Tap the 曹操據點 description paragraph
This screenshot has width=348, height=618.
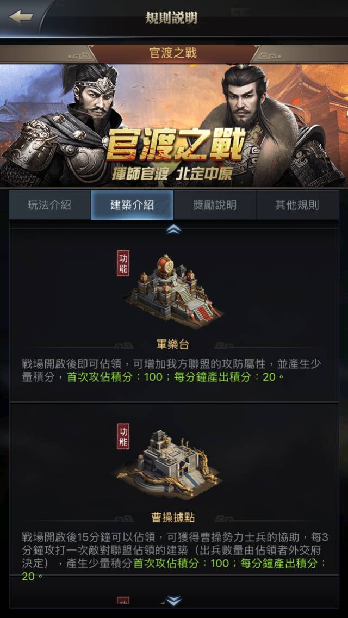pos(176,557)
